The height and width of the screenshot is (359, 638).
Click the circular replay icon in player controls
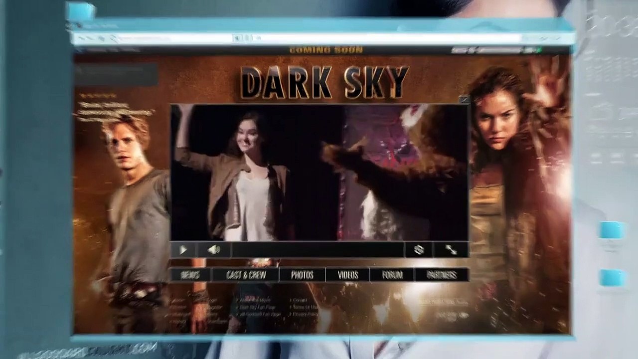point(419,250)
